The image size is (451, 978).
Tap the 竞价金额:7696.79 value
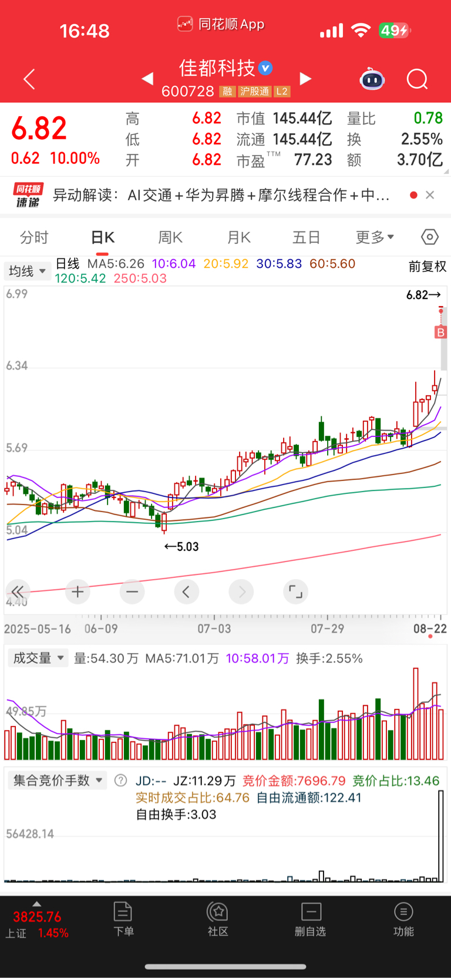[x=294, y=781]
